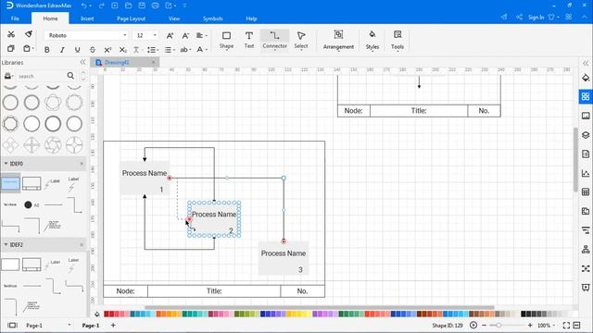This screenshot has width=593, height=333.
Task: Open the Arrangement tools
Action: click(x=338, y=40)
